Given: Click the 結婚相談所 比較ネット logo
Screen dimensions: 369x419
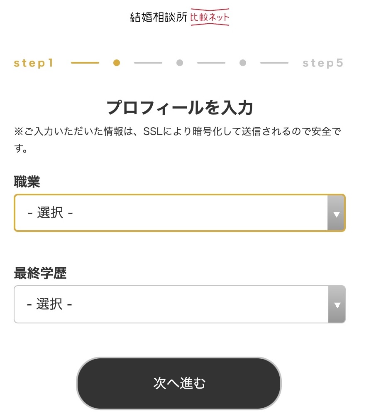Looking at the screenshot, I should coord(179,17).
